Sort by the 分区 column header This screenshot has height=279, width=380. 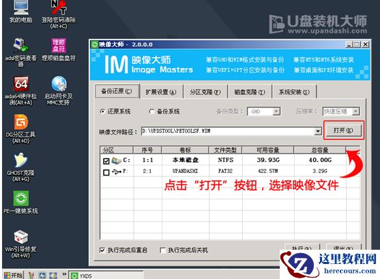[117, 150]
